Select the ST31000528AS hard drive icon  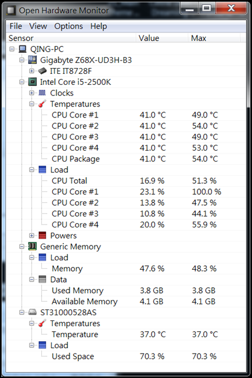coord(33,312)
